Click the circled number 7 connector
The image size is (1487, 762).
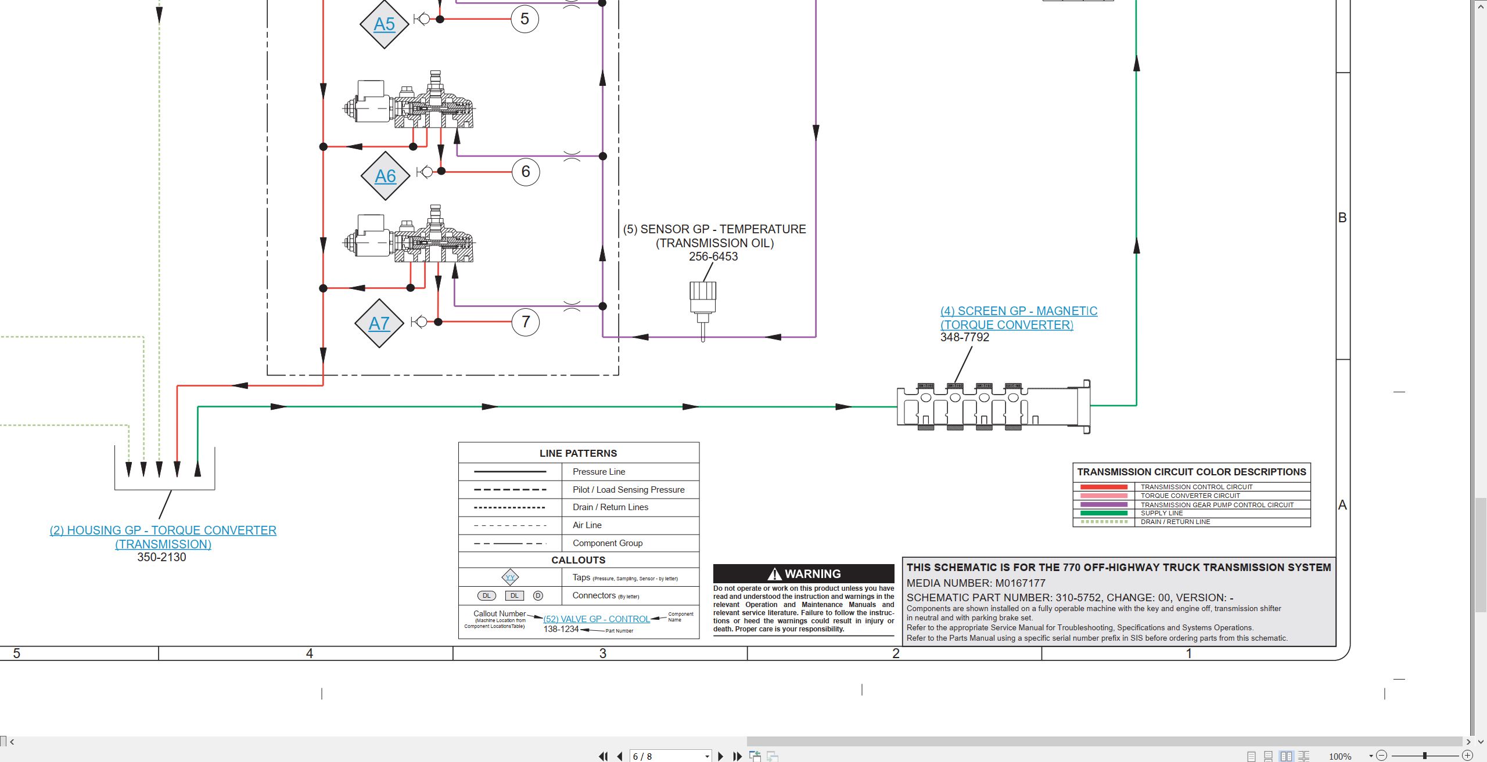pos(526,322)
